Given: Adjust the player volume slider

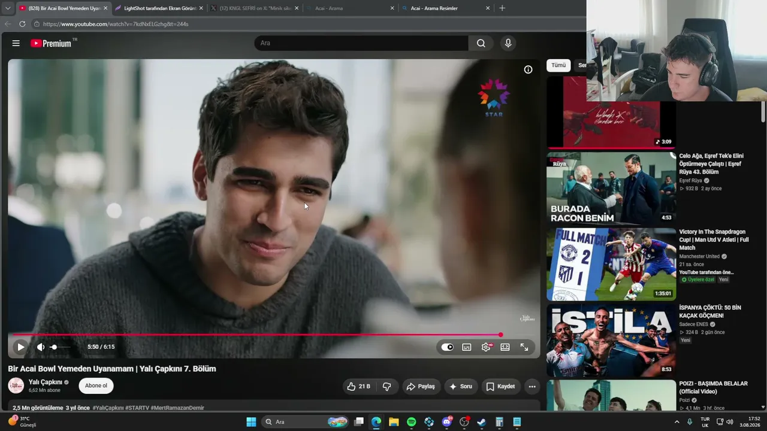Looking at the screenshot, I should [x=60, y=347].
